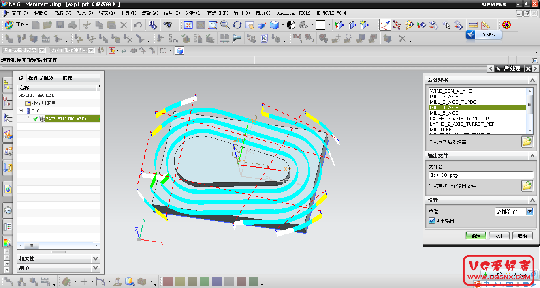Select MILL_3_AXIS postprocessor
This screenshot has height=288, width=540.
(478, 96)
